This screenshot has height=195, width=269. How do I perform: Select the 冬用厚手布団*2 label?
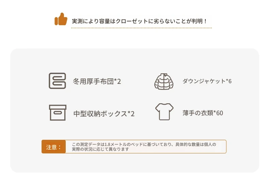[x=97, y=81]
